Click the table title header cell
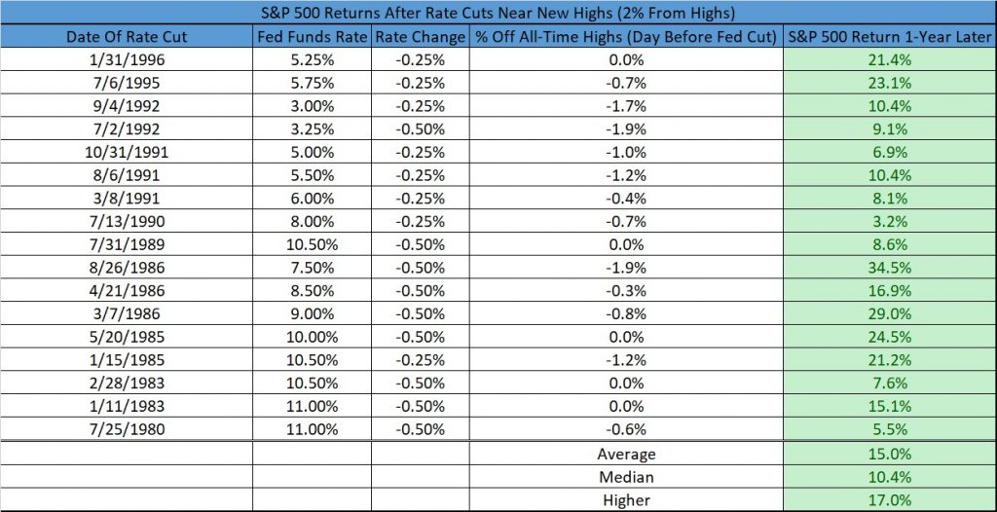The width and height of the screenshot is (997, 512). (x=498, y=12)
